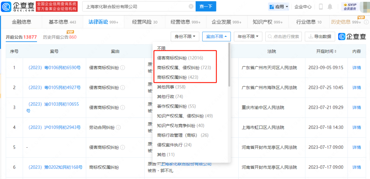370x179 pixels.
Task: Open case (2023)粤0106民初6590号
Action: click(x=54, y=68)
